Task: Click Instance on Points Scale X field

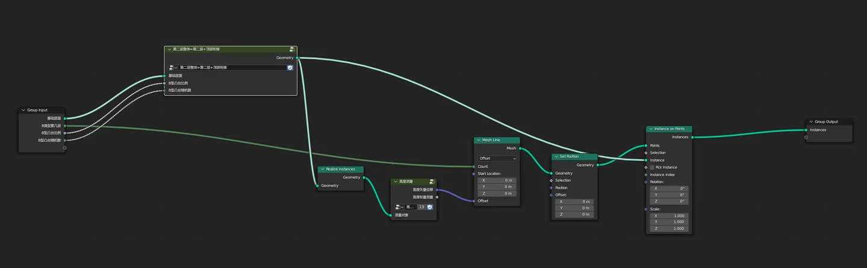Action: [x=669, y=216]
